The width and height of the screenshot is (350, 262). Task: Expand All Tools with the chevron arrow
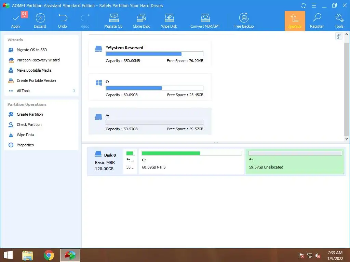pyautogui.click(x=74, y=91)
